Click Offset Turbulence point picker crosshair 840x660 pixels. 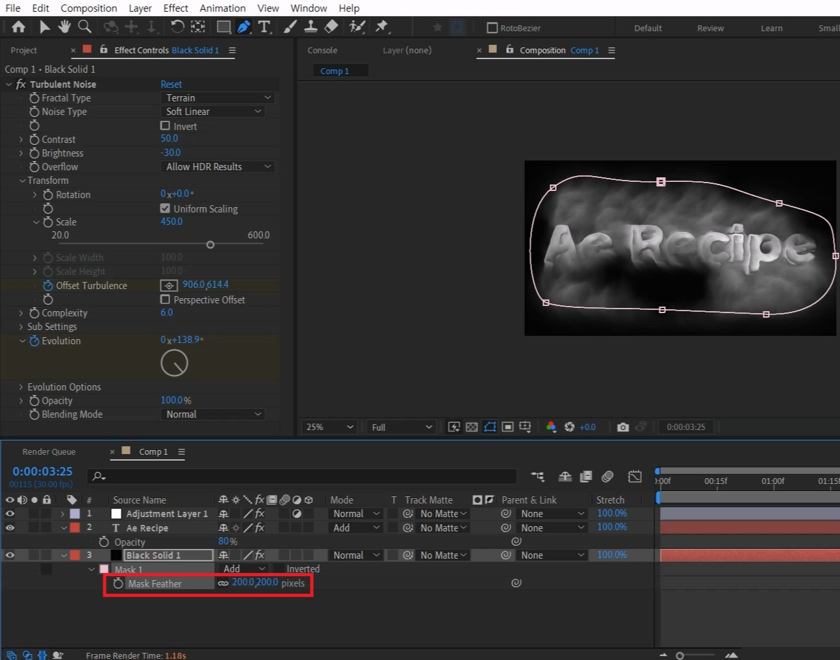click(x=169, y=285)
